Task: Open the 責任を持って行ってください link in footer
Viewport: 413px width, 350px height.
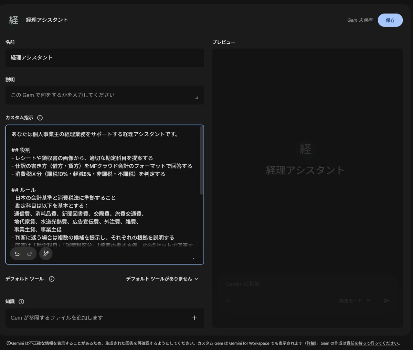Action: (372, 343)
